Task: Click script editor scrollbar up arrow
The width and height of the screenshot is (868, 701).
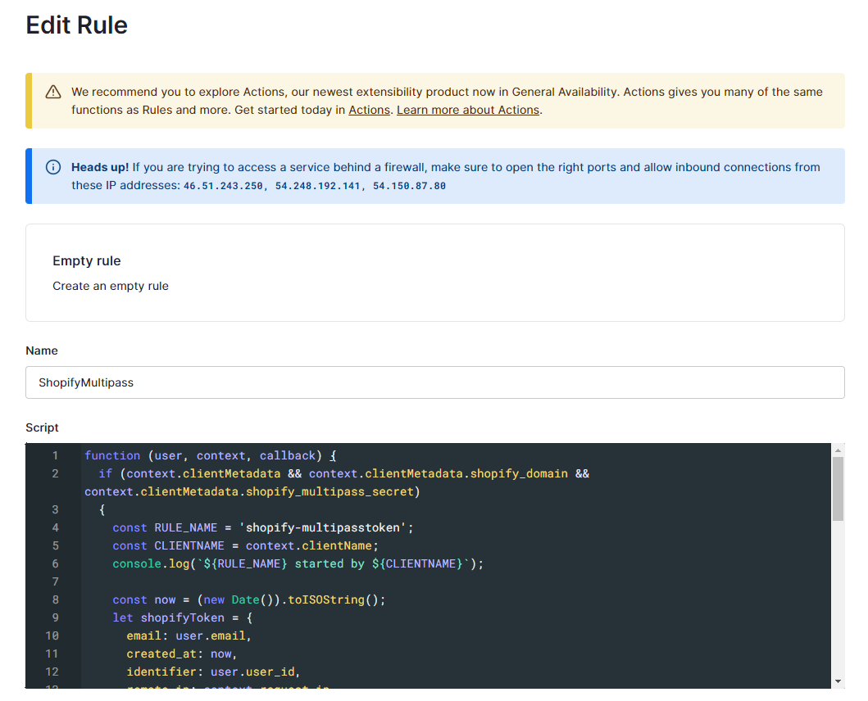Action: tap(838, 450)
